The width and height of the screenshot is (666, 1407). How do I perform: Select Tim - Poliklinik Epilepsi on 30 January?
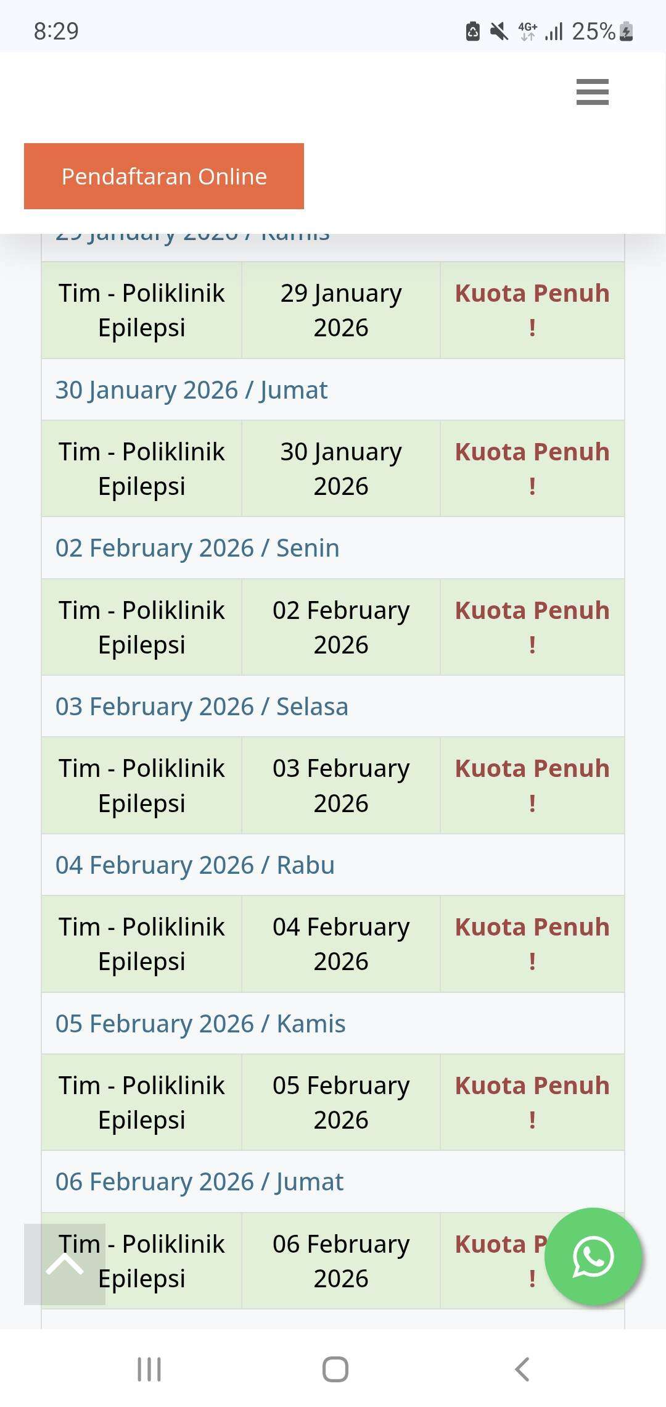pos(142,468)
